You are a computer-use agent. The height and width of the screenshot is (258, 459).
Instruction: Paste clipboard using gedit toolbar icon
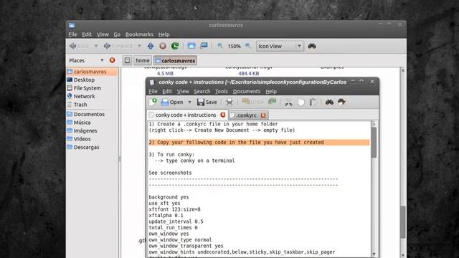(313, 102)
